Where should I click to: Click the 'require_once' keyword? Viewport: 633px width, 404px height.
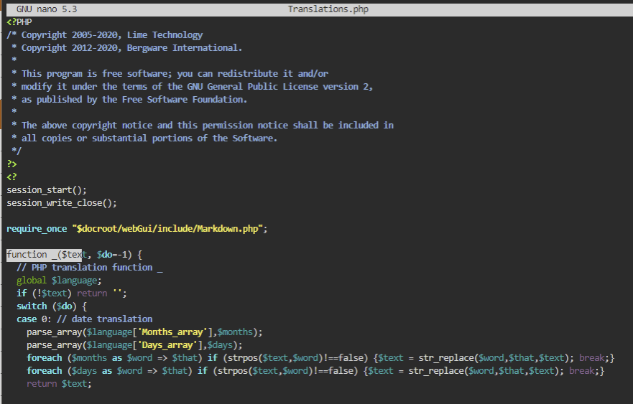(x=37, y=229)
